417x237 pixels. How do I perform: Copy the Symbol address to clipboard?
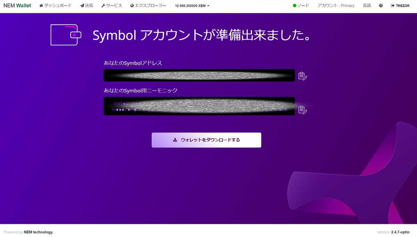click(303, 76)
